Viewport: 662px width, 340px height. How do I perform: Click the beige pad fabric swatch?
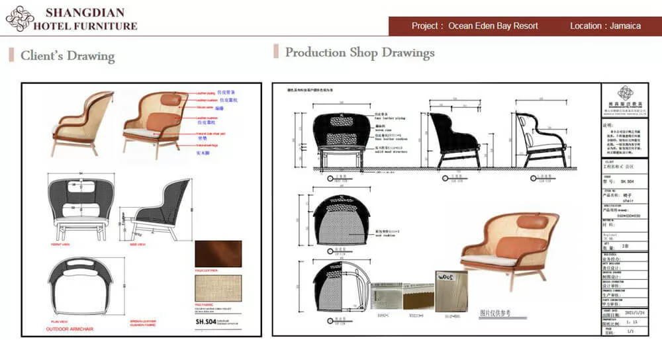219,290
